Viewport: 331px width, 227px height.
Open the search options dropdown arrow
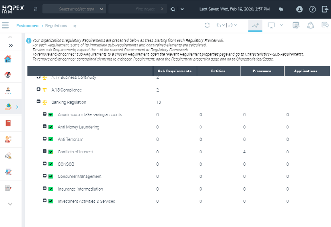[x=182, y=9]
